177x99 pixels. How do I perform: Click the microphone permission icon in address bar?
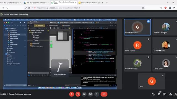[x=35, y=8]
